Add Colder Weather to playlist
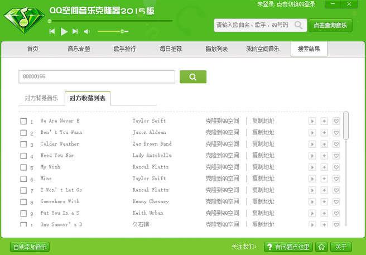The image size is (366, 255). tap(324, 144)
